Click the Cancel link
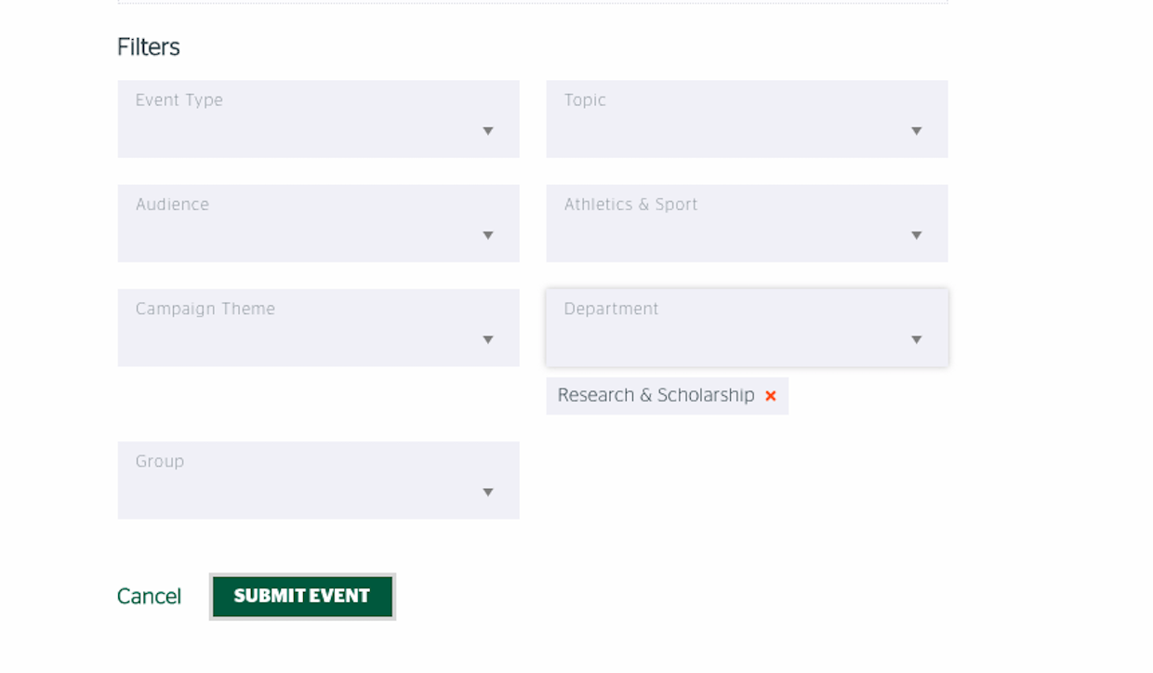Viewport: 1153px width, 673px height. point(149,597)
